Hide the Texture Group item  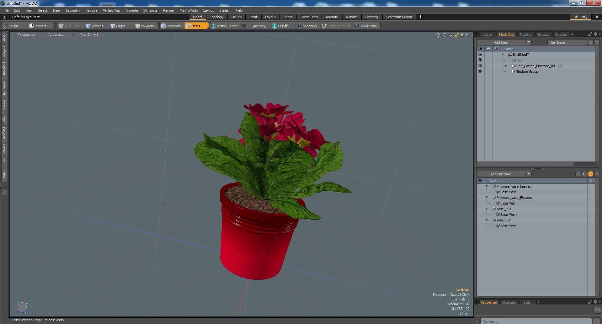pyautogui.click(x=480, y=72)
